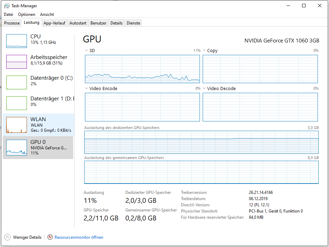
Task: Click the NVIDIA GeForce GTX 1060 3GB title
Action: coord(282,41)
